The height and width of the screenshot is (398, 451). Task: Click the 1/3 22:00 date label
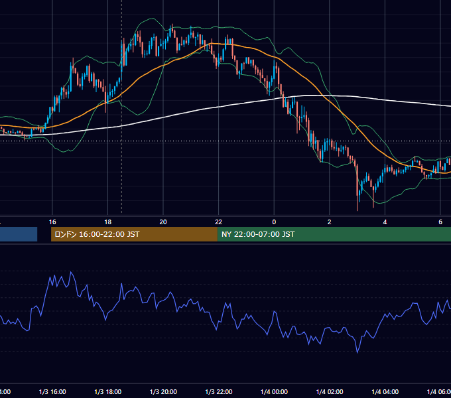point(219,391)
